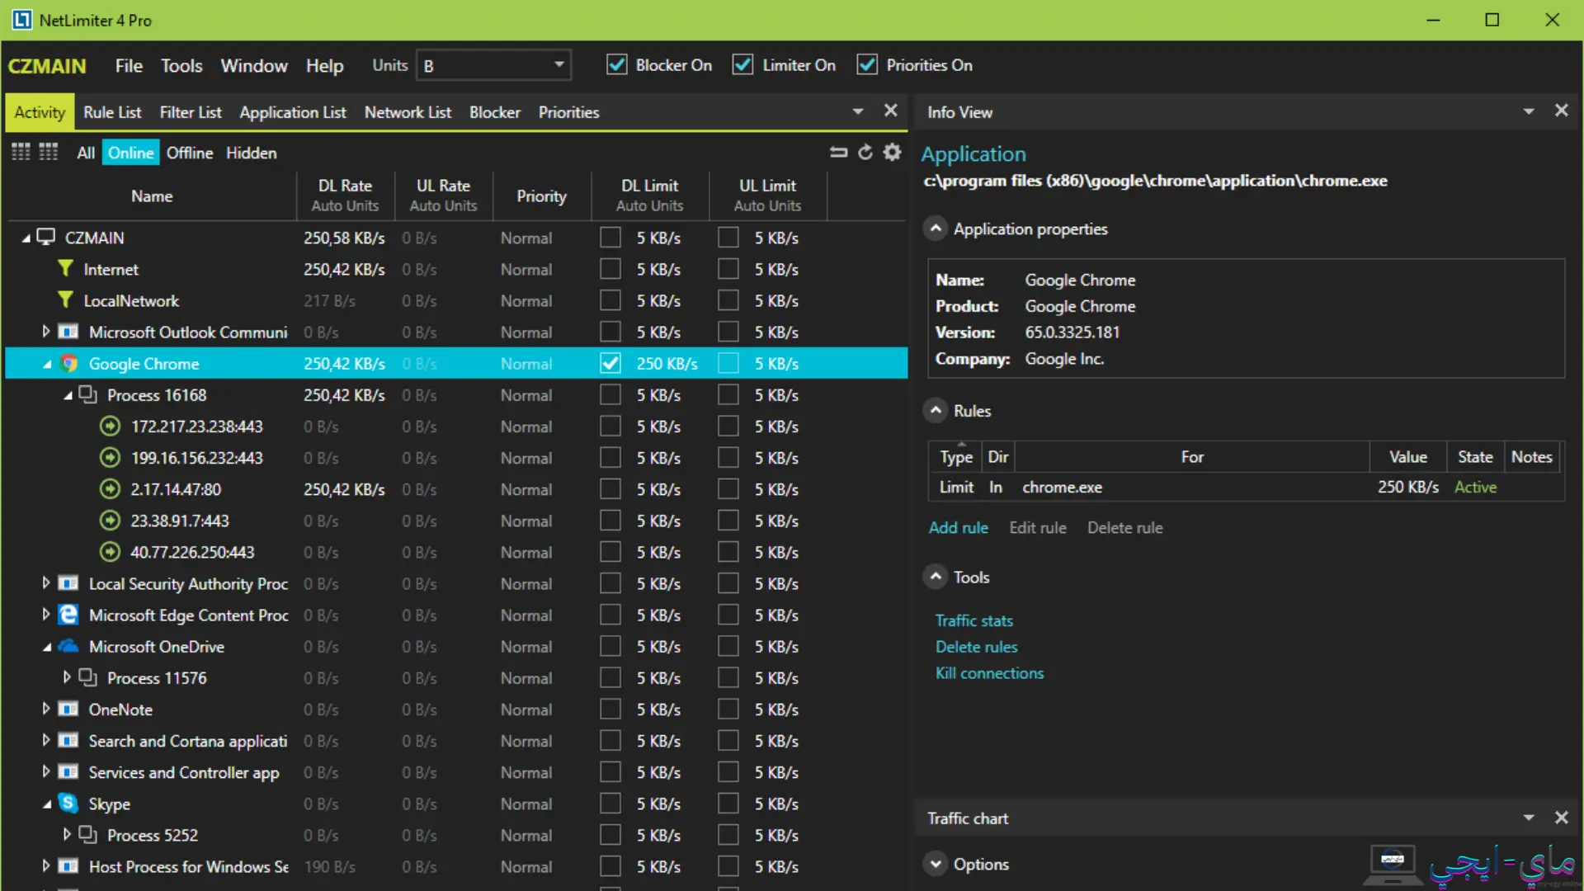Toggle the Priorities On checkbox
Viewport: 1584px width, 891px height.
click(867, 65)
